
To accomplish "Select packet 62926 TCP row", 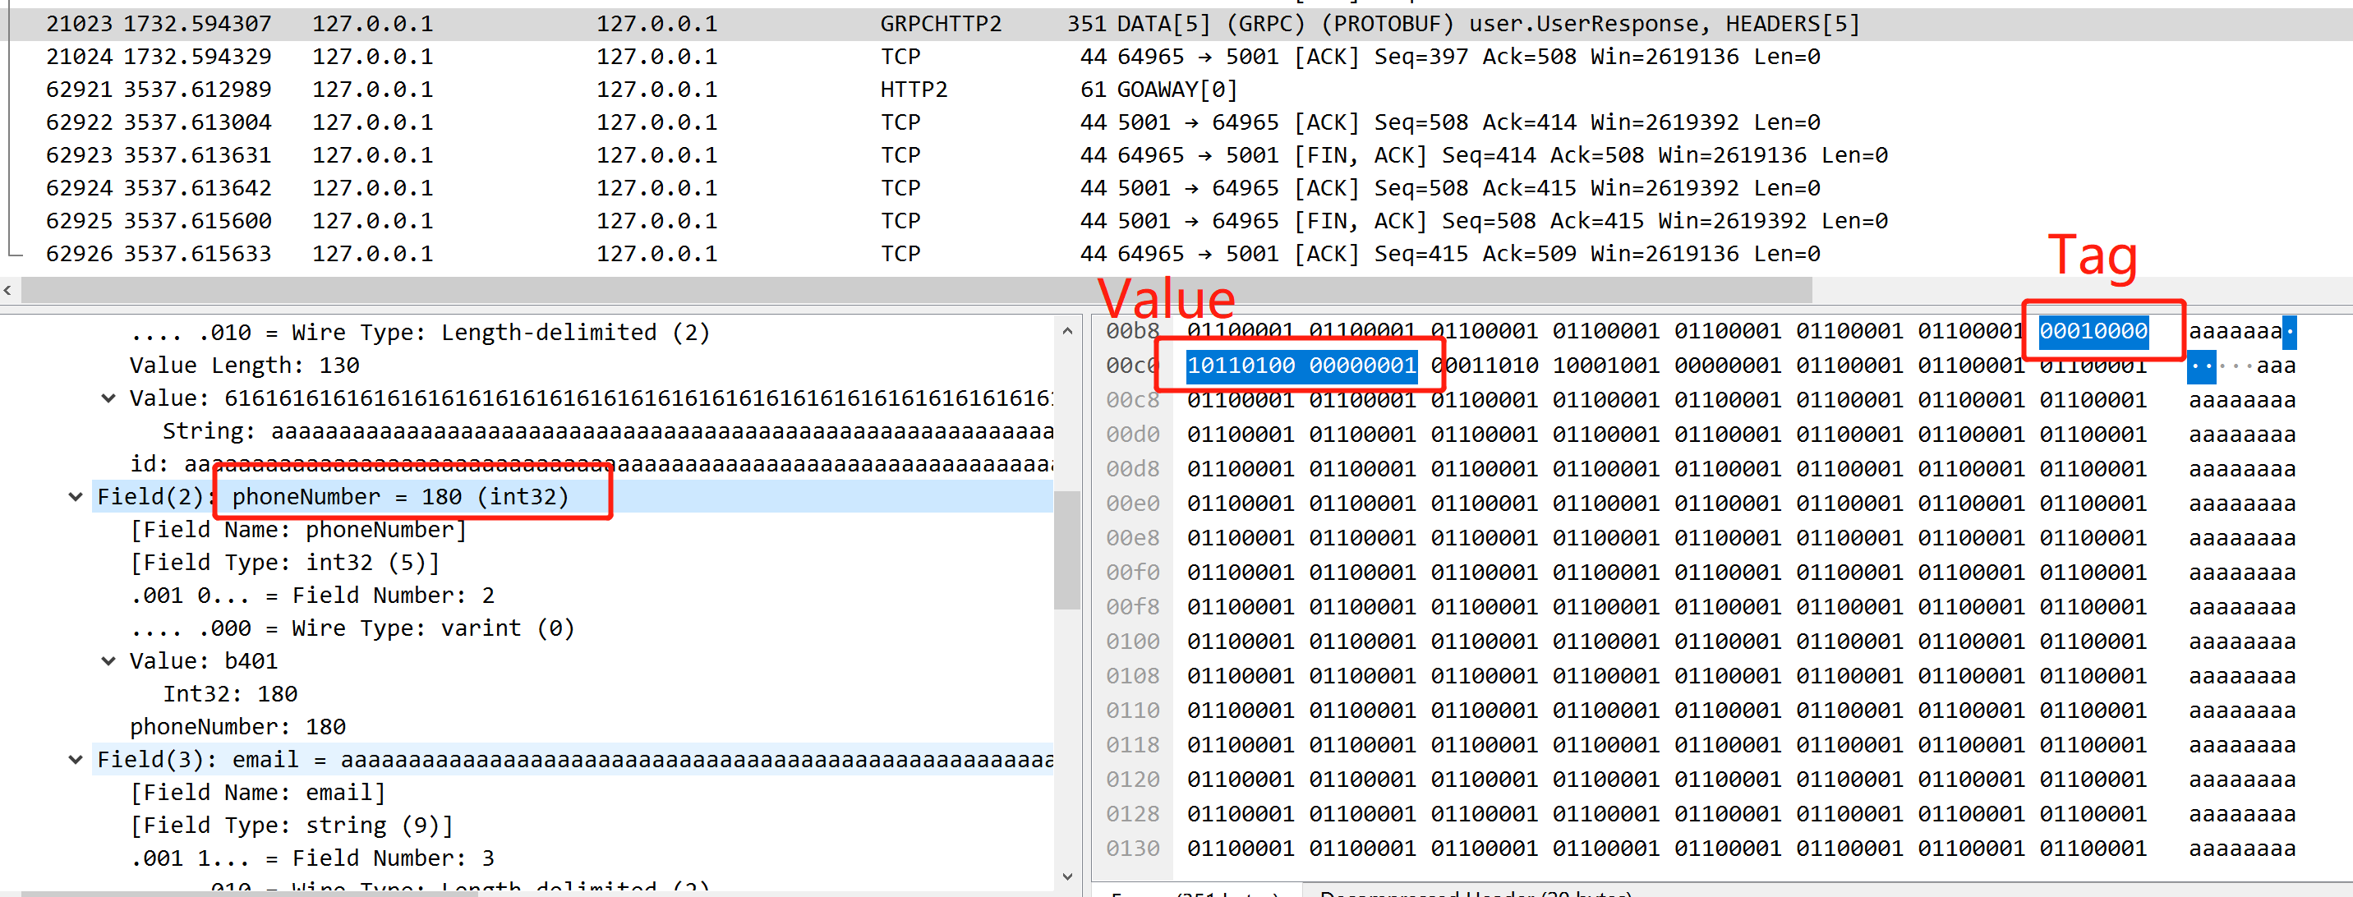I will pyautogui.click(x=1176, y=254).
